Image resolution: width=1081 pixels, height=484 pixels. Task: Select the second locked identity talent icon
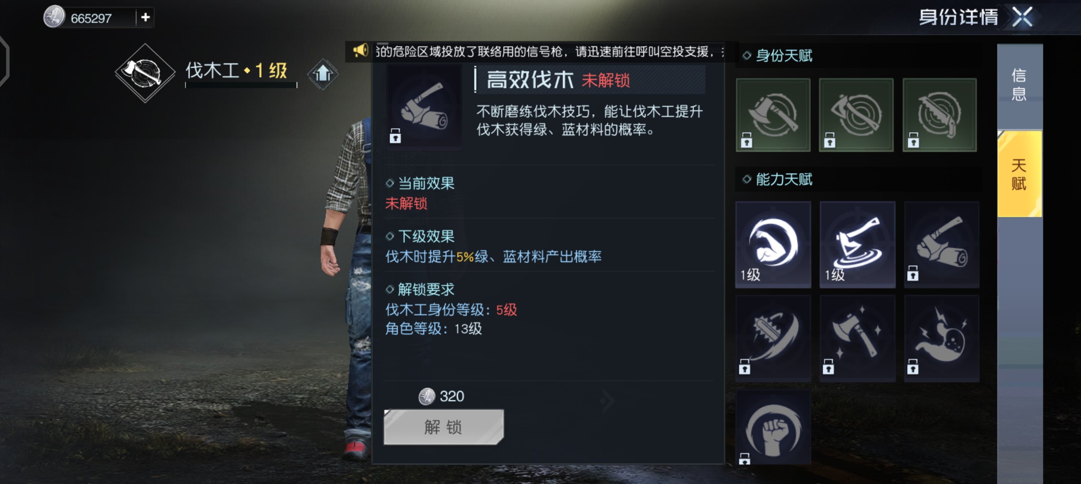click(x=856, y=115)
